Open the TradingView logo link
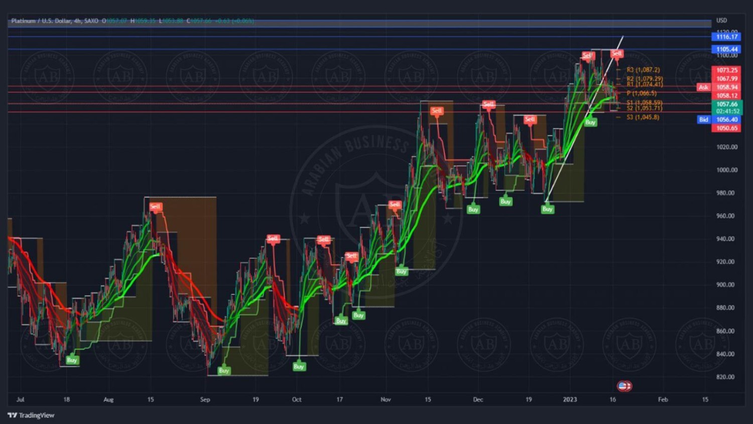Image resolution: width=753 pixels, height=424 pixels. click(x=31, y=415)
